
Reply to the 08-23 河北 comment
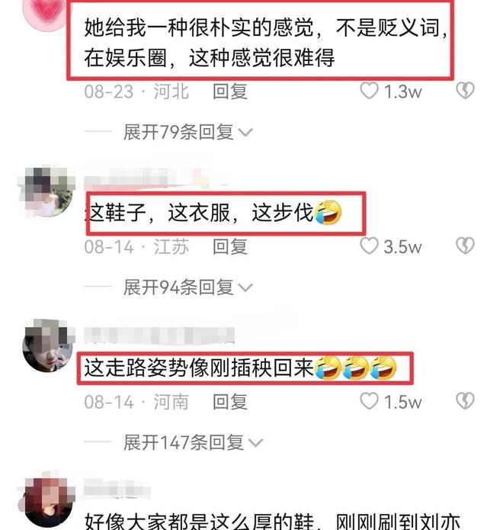(230, 92)
